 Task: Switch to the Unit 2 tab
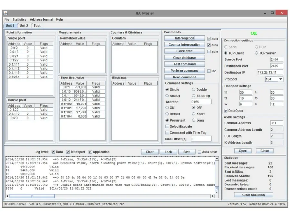(x=24, y=26)
